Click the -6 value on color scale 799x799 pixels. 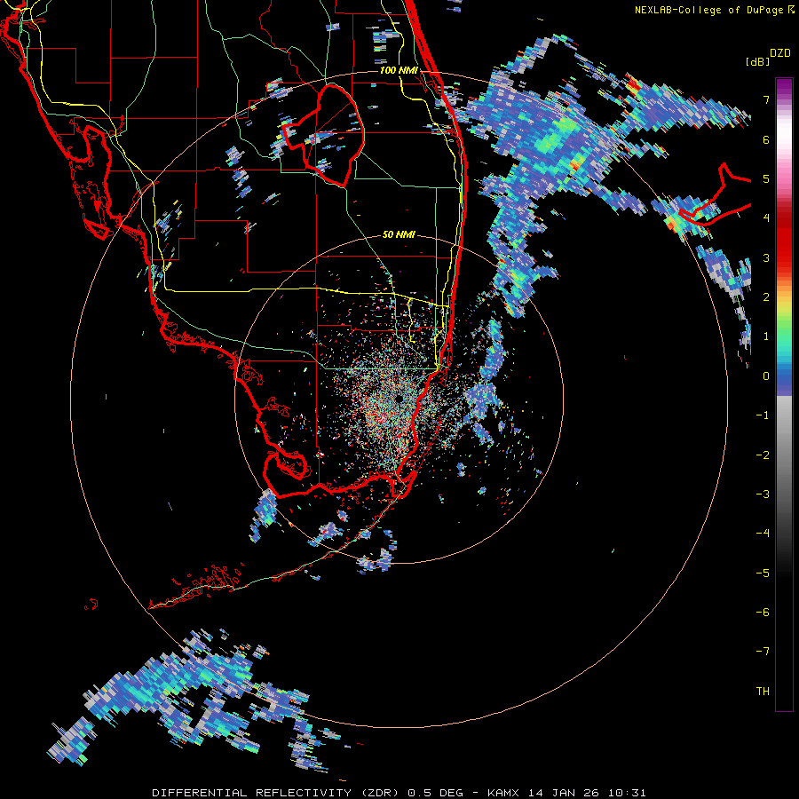[x=763, y=612]
